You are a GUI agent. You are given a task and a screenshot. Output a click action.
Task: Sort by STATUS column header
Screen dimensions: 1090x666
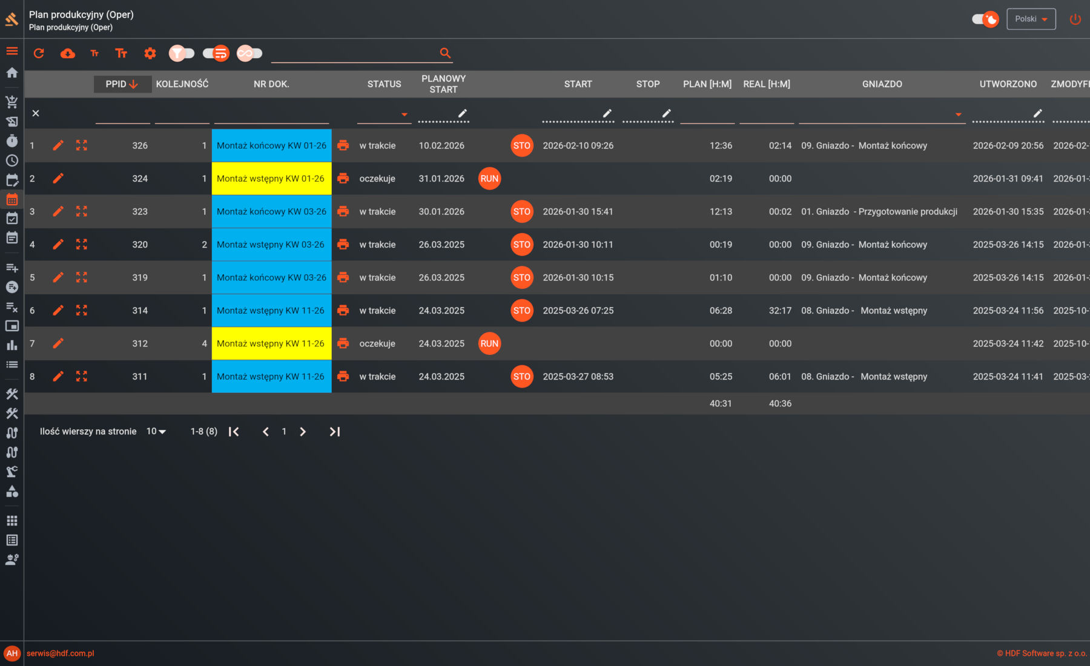(385, 84)
